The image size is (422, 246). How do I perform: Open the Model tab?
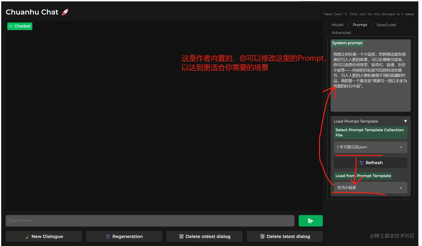click(337, 25)
